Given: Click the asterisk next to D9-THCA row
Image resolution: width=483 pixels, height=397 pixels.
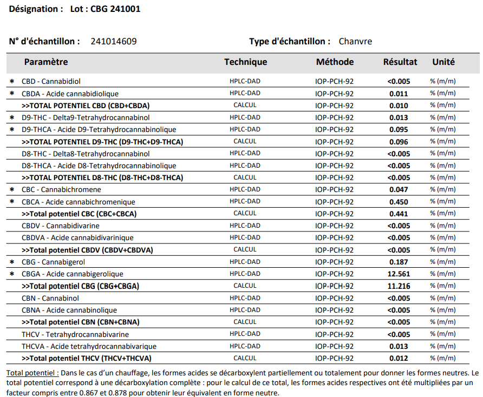Looking at the screenshot, I should coord(12,130).
